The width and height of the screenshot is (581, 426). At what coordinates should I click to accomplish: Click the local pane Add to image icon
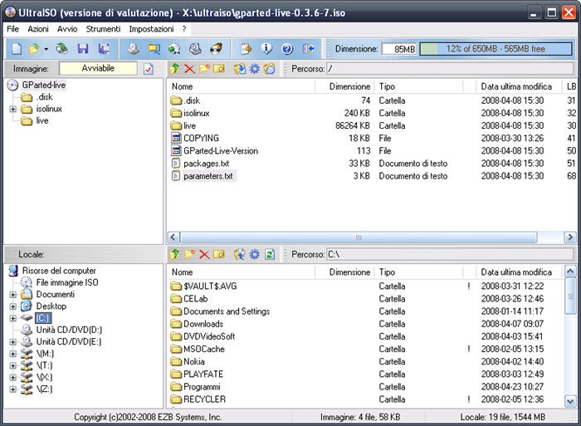click(240, 254)
